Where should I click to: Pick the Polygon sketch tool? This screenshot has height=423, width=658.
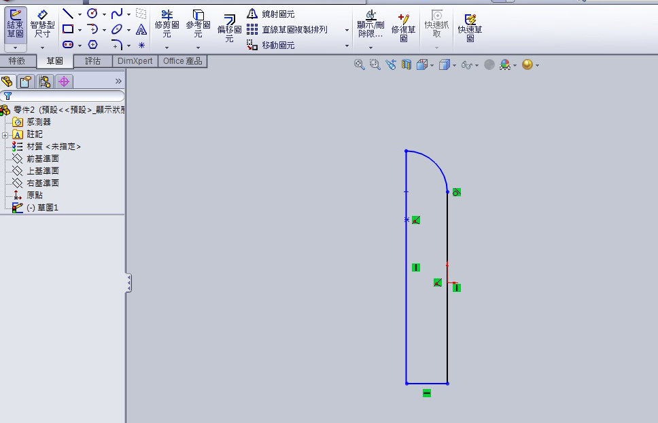92,45
